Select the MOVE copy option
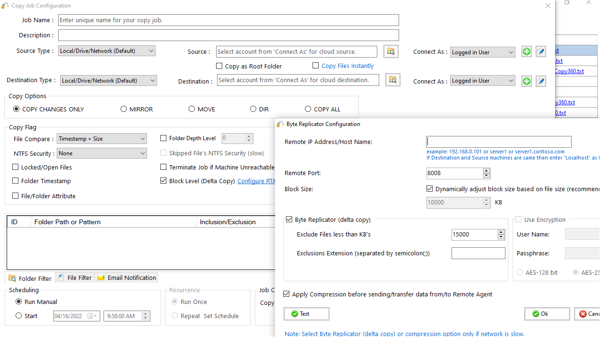The image size is (600, 337). coord(191,109)
